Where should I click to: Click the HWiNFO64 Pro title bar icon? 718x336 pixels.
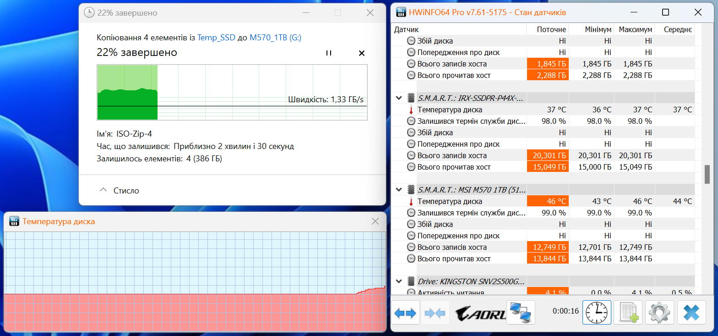401,12
